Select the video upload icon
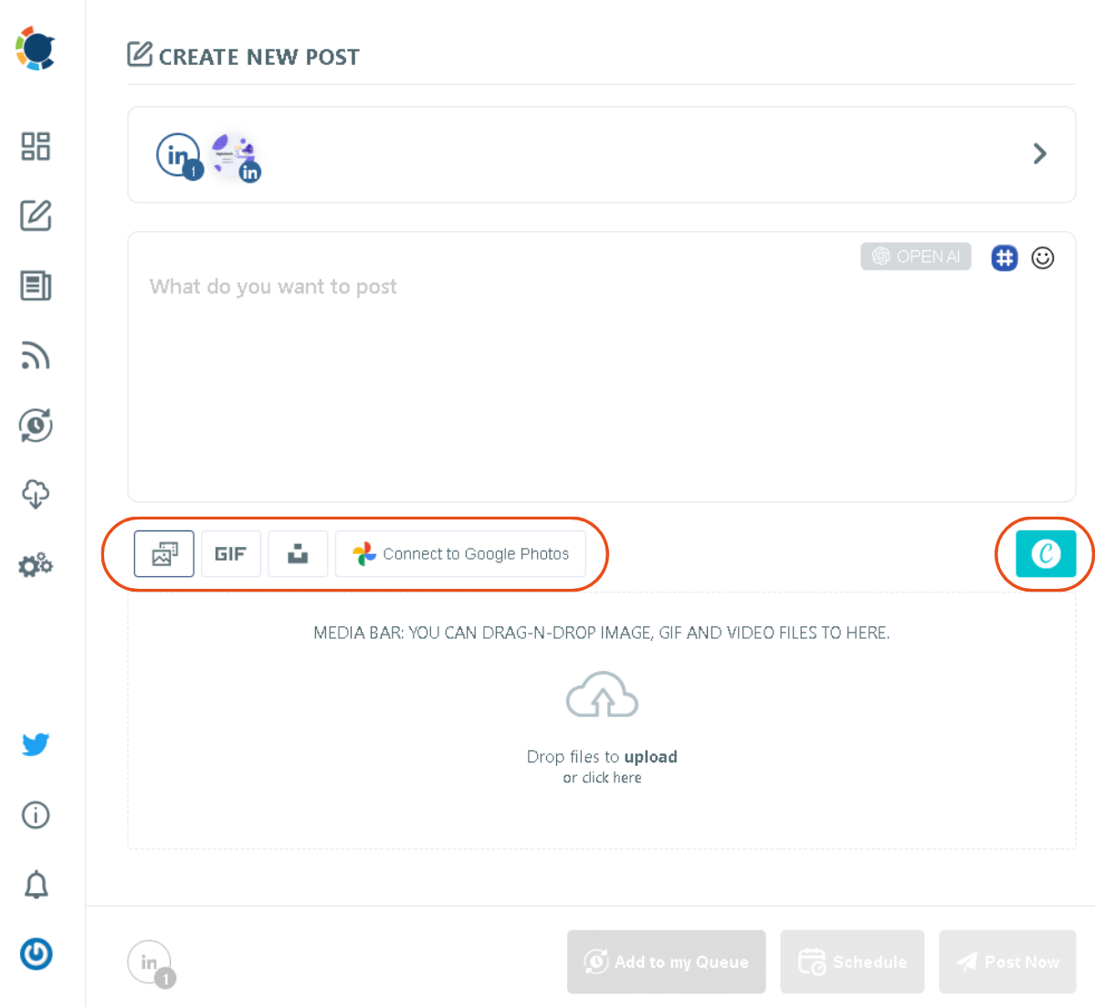This screenshot has width=1095, height=1007. [298, 553]
